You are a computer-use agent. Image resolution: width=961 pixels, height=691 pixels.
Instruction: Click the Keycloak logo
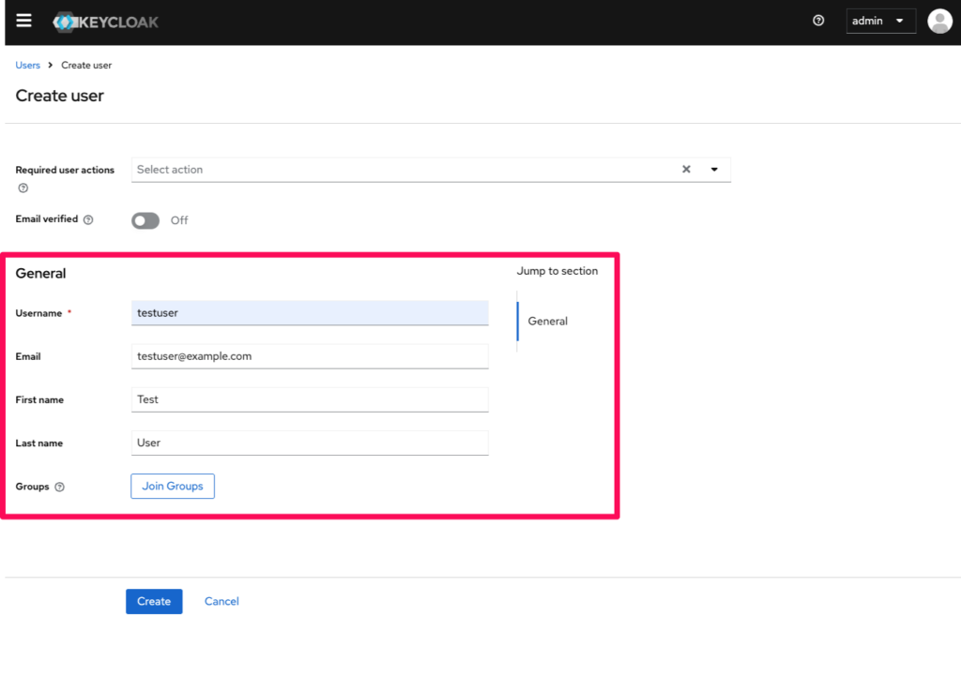(x=106, y=22)
